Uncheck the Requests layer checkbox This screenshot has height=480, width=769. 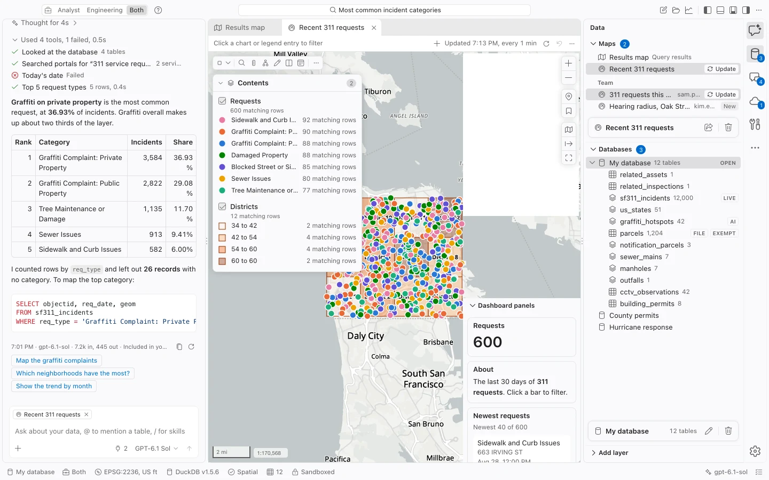point(223,101)
